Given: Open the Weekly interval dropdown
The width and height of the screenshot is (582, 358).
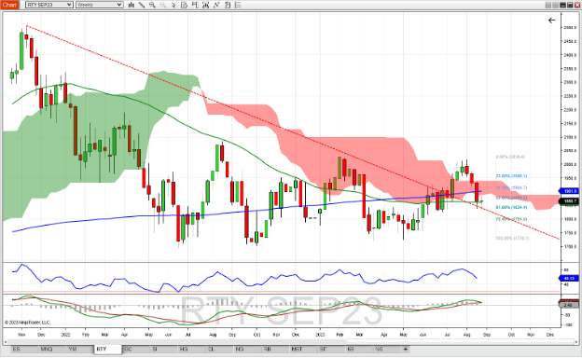Looking at the screenshot, I should pyautogui.click(x=99, y=5).
